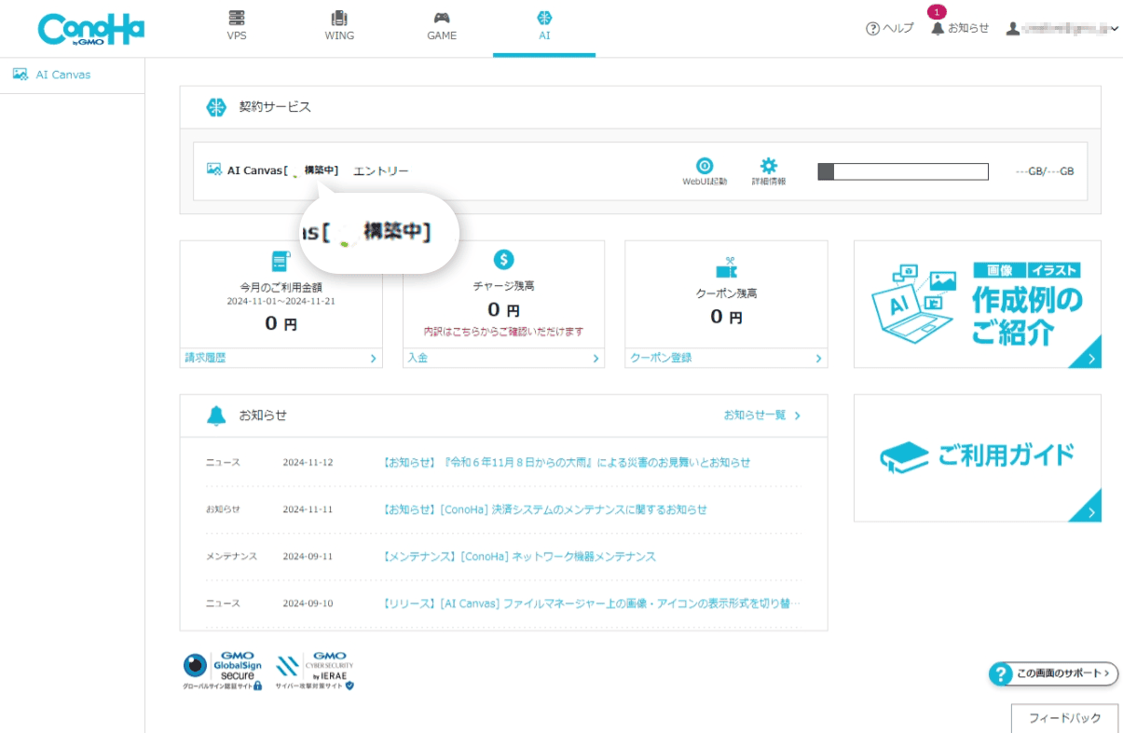Screen dimensions: 1123x733
Task: Open the VPS tab
Action: 237,27
